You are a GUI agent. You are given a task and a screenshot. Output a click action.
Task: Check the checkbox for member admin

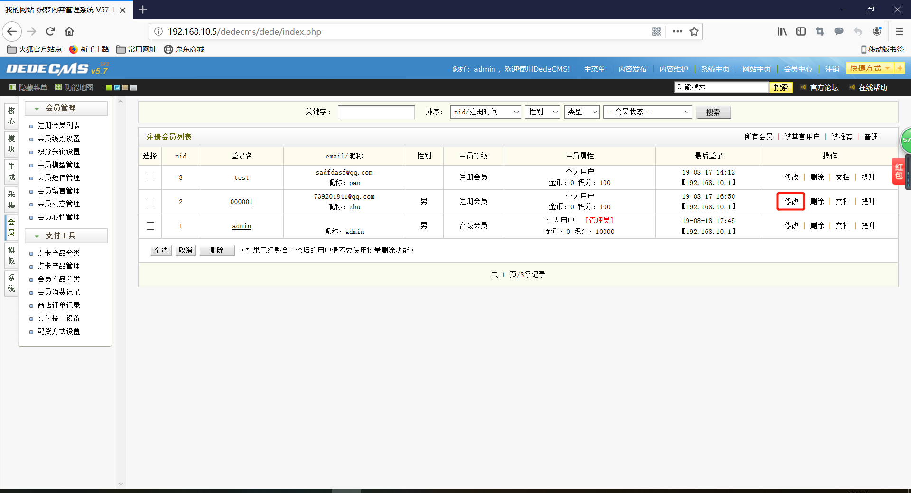pyautogui.click(x=150, y=226)
